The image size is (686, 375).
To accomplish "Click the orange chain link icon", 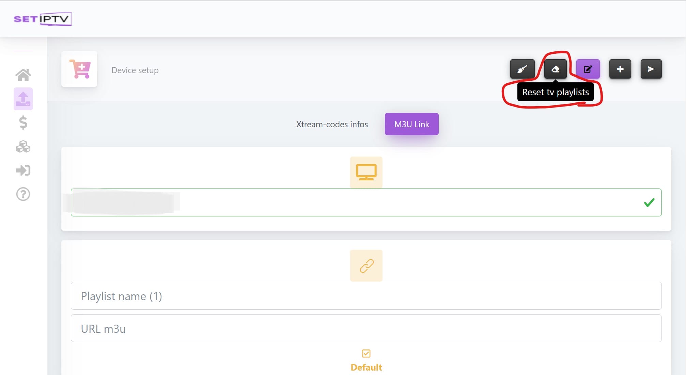I will point(366,266).
